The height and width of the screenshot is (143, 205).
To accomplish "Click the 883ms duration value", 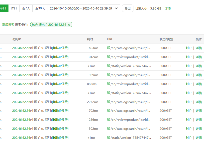I will 92,84.
